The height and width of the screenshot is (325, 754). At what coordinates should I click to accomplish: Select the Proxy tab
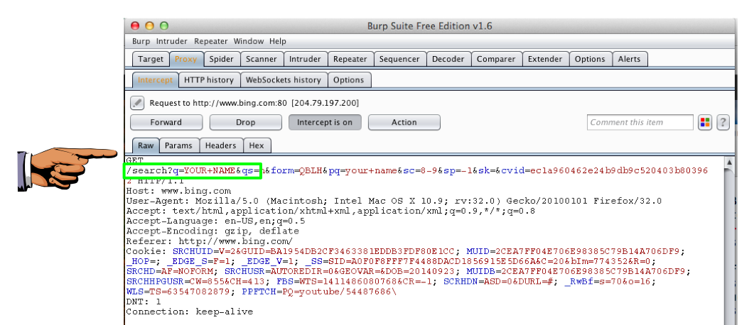[186, 59]
